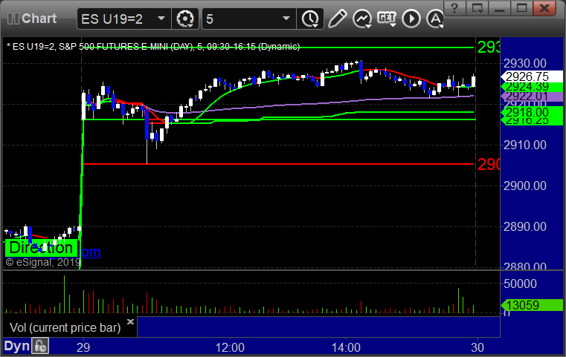Click the 2922.01 purple price marker
Viewport: 566px width, 357px height.
(x=531, y=96)
